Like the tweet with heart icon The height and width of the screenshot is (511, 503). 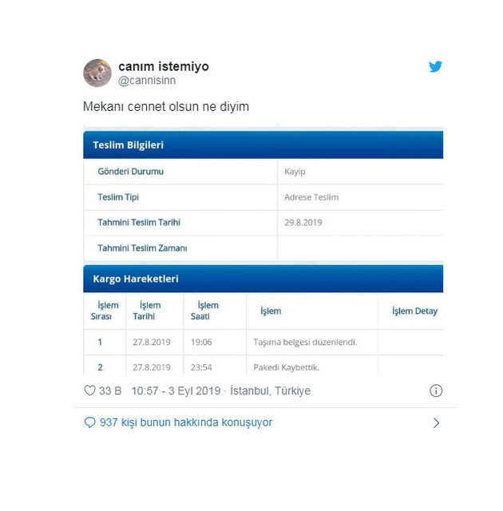[x=89, y=390]
